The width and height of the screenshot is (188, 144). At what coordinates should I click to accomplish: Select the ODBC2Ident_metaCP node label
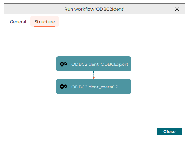pos(95,87)
